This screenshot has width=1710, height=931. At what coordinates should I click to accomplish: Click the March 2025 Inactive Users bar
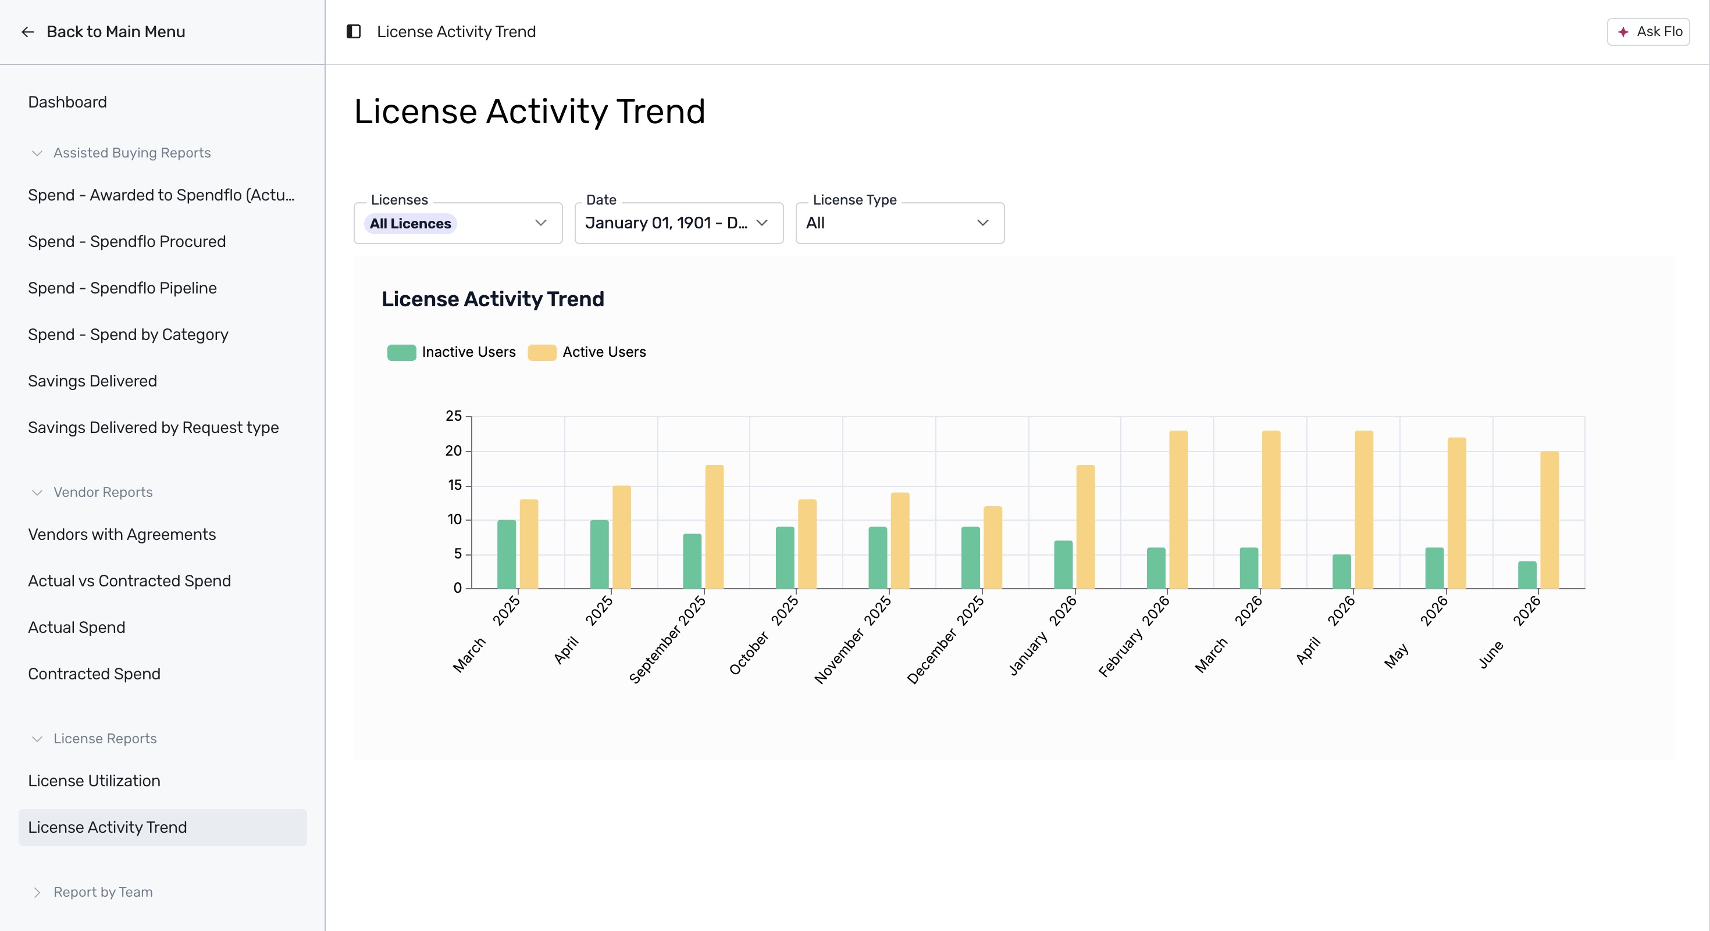coord(507,554)
